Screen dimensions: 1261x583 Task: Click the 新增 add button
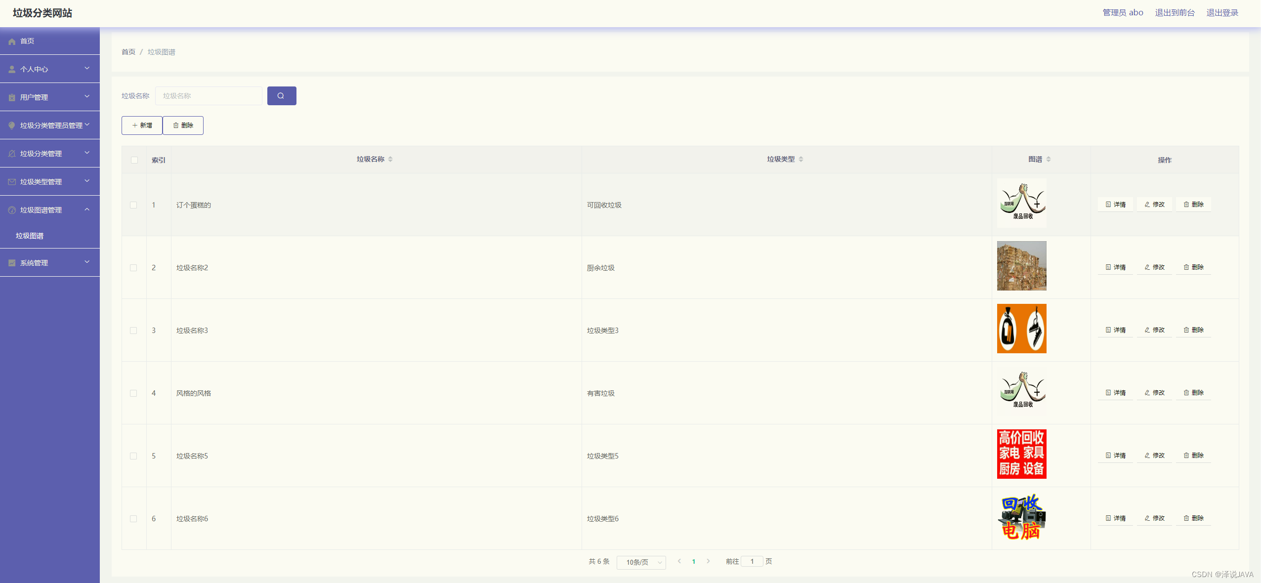click(x=142, y=125)
